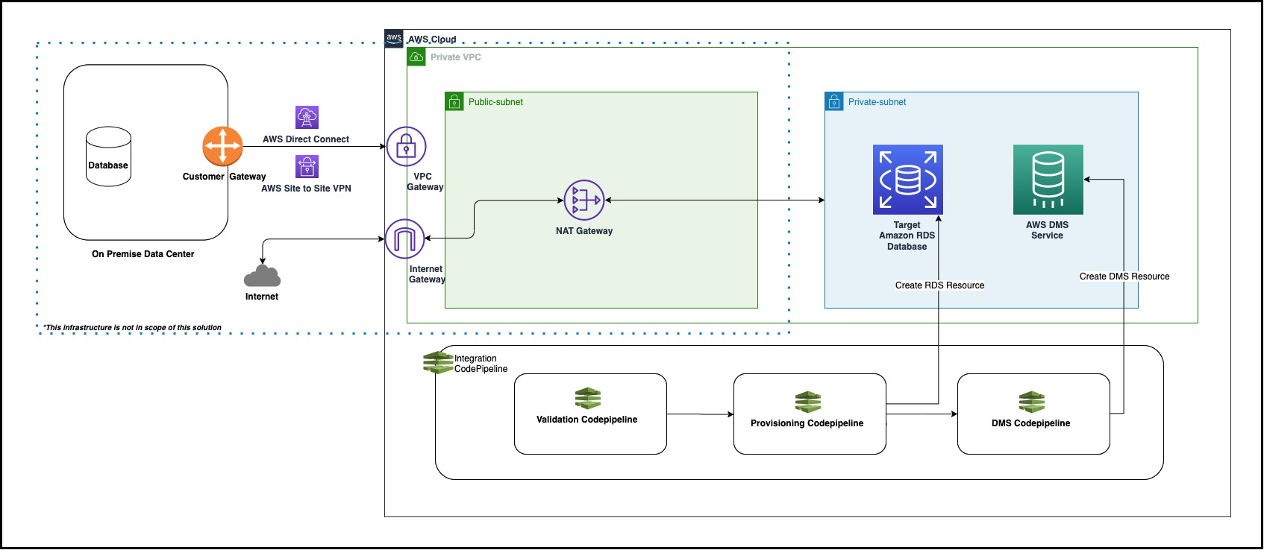Image resolution: width=1264 pixels, height=550 pixels.
Task: Click the 'Private VPC' label
Action: pos(456,57)
